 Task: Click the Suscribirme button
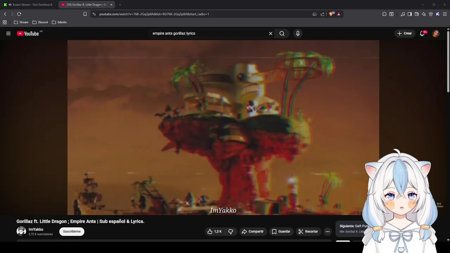point(72,232)
